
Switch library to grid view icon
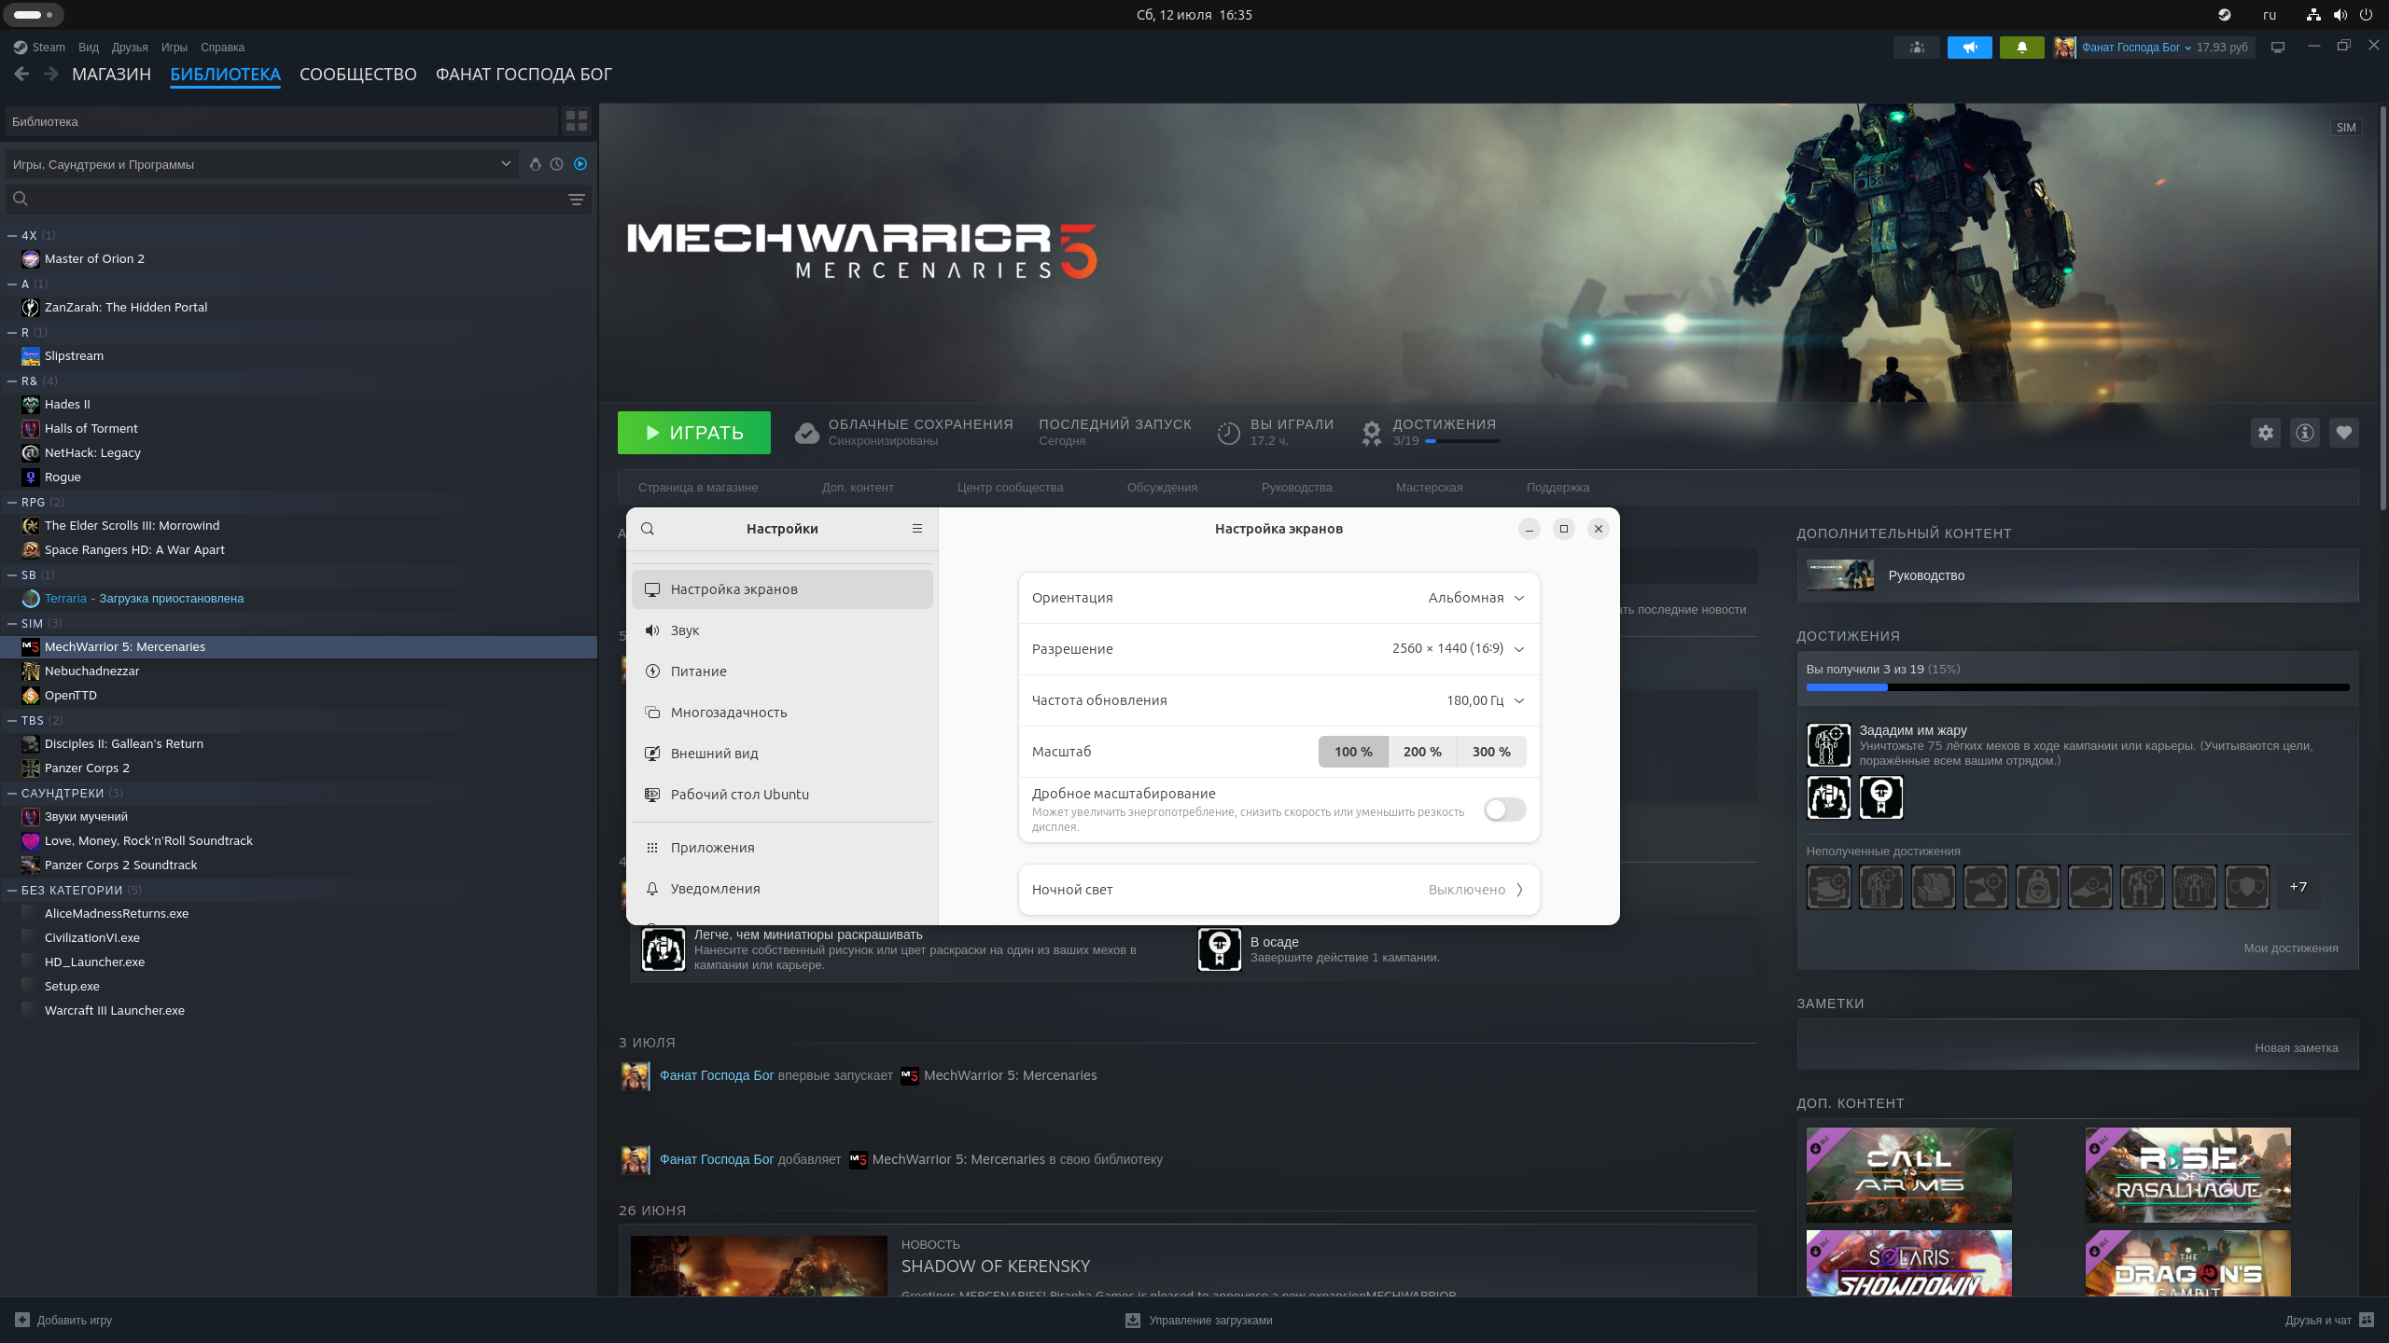577,121
